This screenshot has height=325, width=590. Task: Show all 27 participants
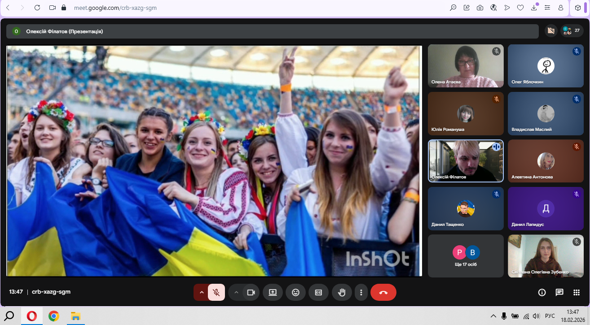click(x=572, y=31)
